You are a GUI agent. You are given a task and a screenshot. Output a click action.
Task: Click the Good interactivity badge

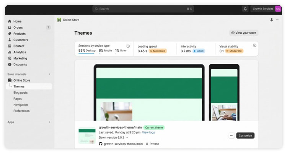click(199, 51)
